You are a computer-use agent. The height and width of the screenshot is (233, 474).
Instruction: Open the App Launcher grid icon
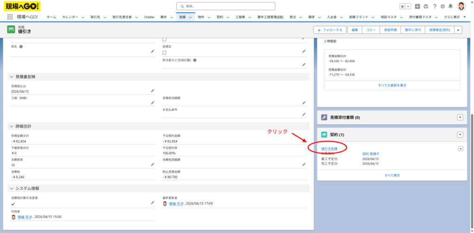click(x=10, y=17)
